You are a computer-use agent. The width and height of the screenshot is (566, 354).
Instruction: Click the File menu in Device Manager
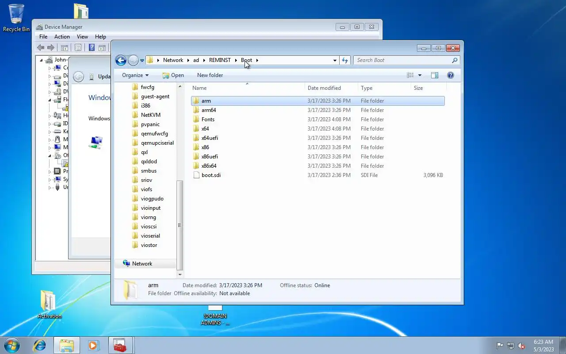pyautogui.click(x=43, y=37)
